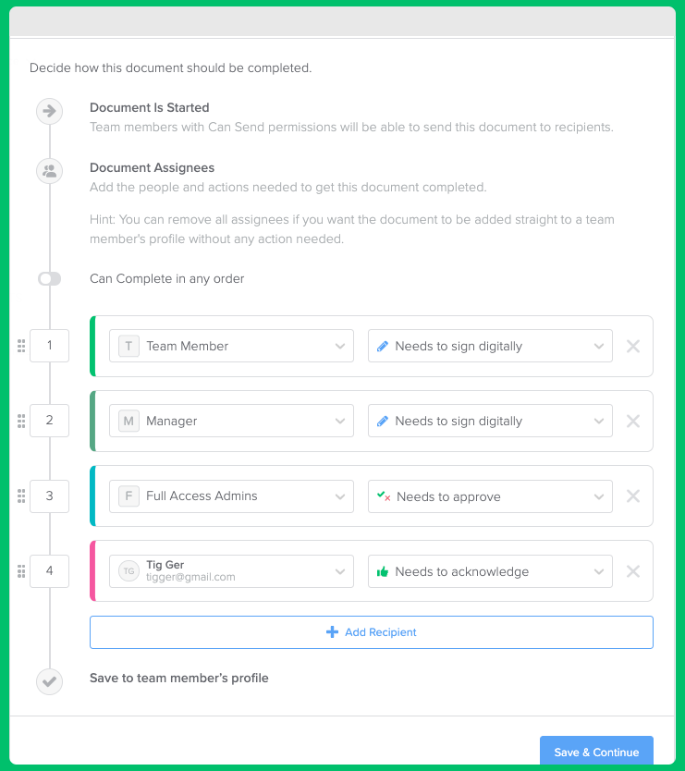The width and height of the screenshot is (685, 771).
Task: Open the Team Member recipient dropdown
Action: pos(231,346)
